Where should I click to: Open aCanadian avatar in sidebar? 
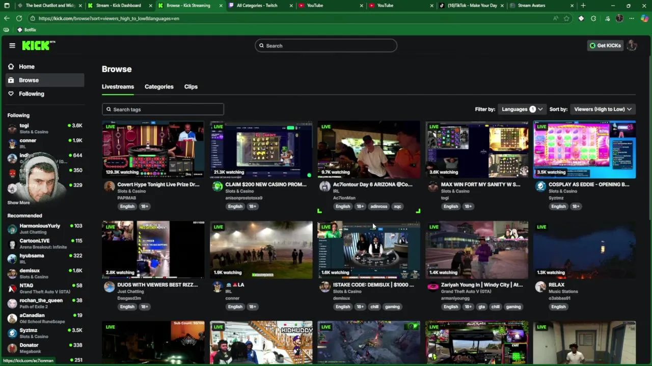click(12, 318)
